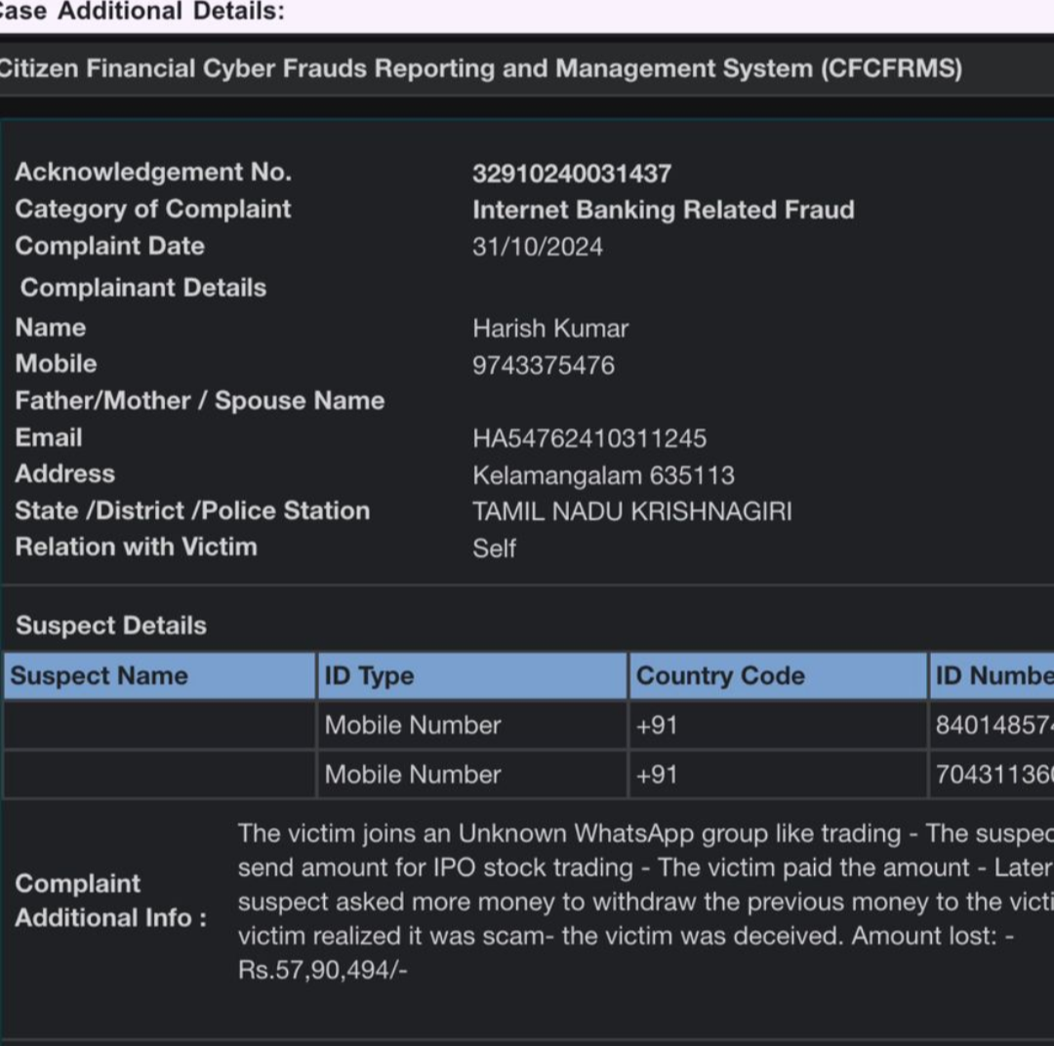This screenshot has width=1054, height=1046.
Task: Click the amount lost Rs.57,90,494/- text
Action: pos(322,970)
